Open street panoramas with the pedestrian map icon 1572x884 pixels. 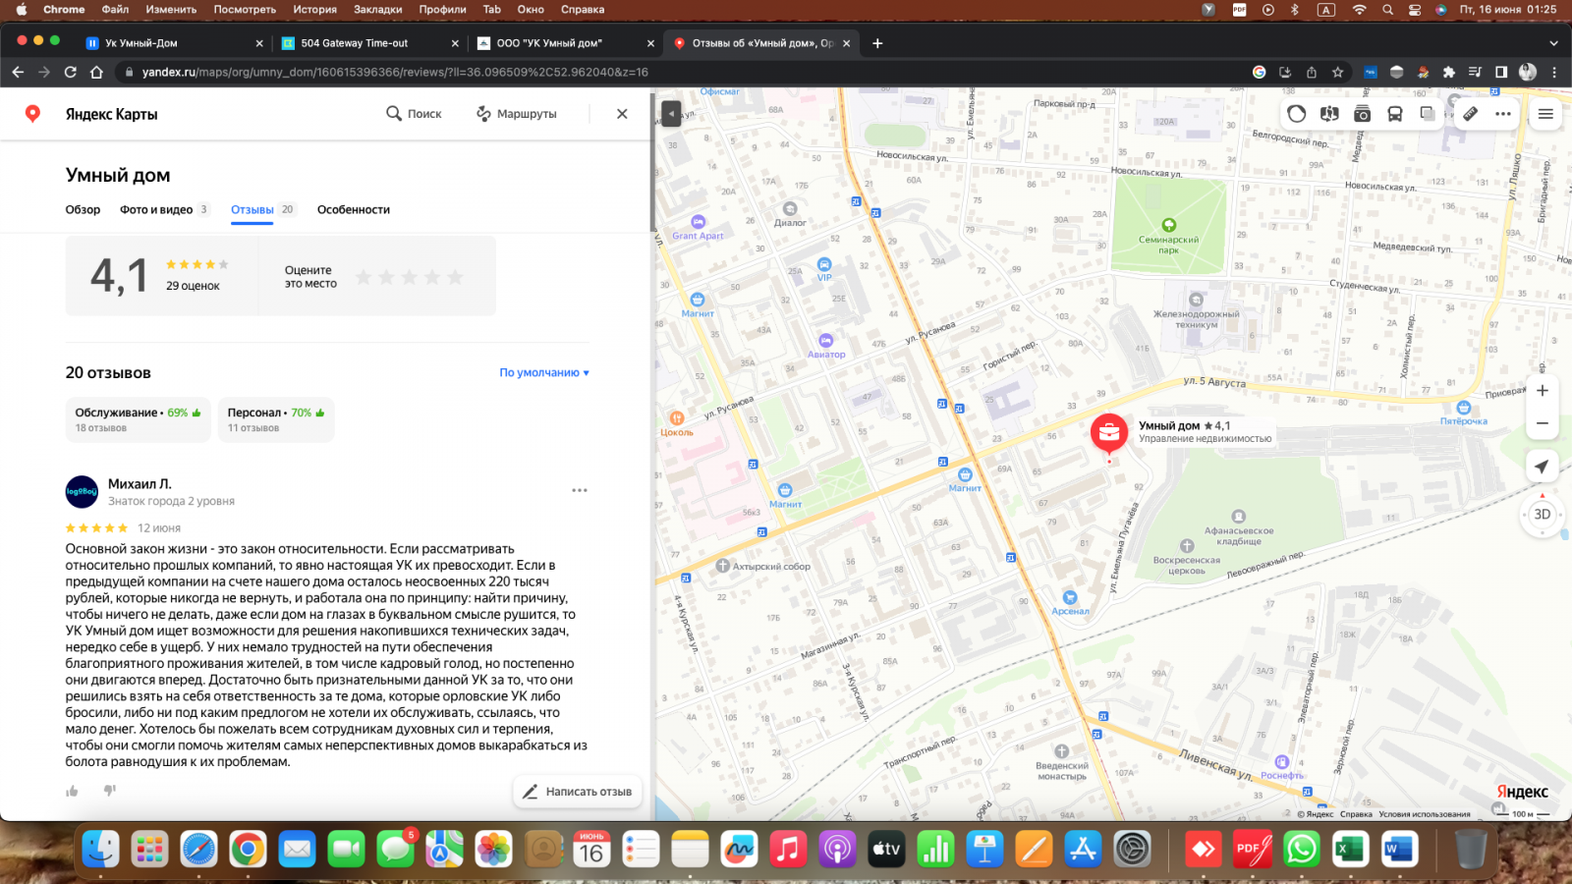(x=1329, y=114)
